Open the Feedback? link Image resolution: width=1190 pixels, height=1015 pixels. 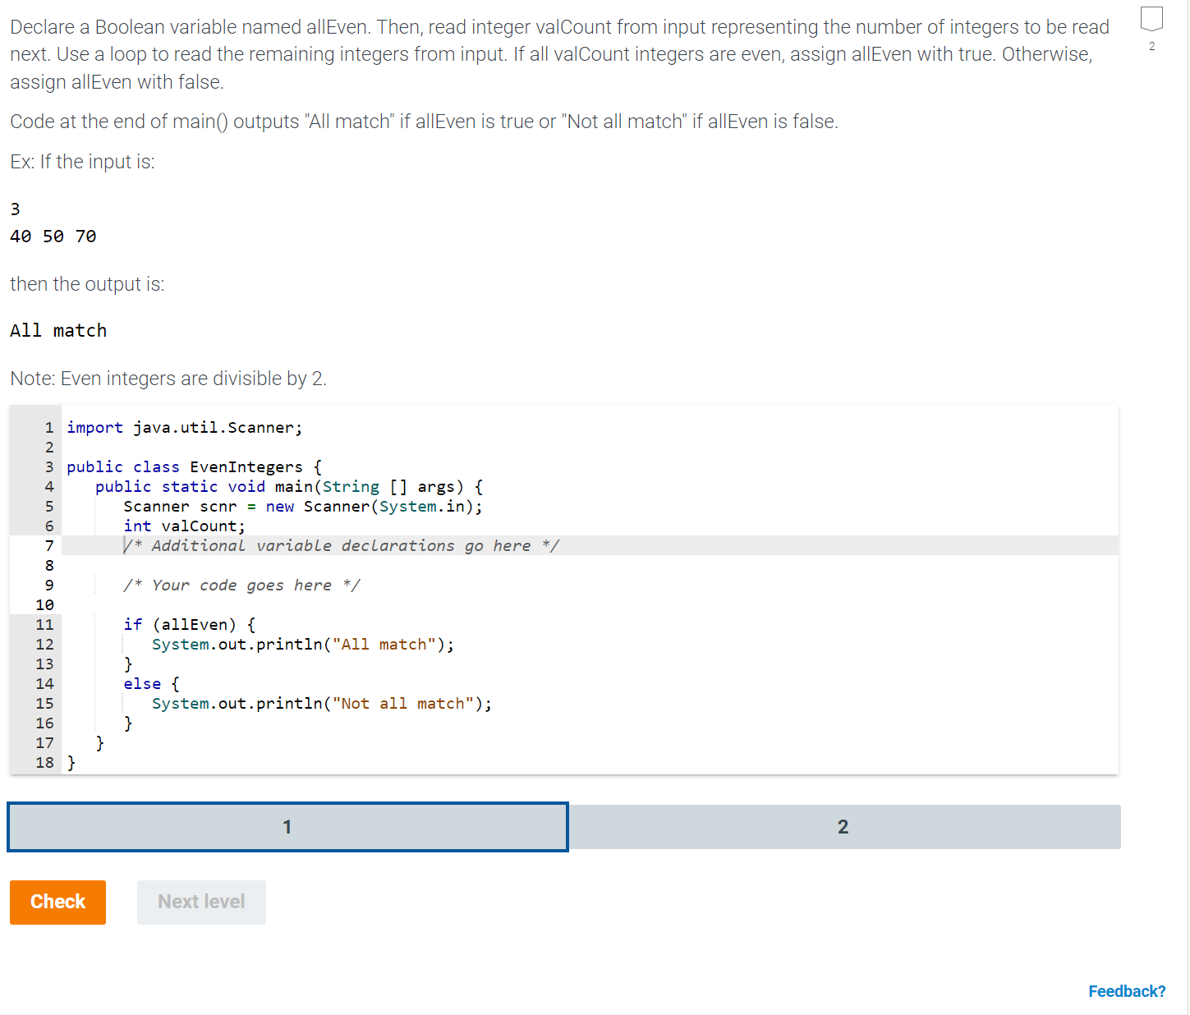[x=1127, y=990]
